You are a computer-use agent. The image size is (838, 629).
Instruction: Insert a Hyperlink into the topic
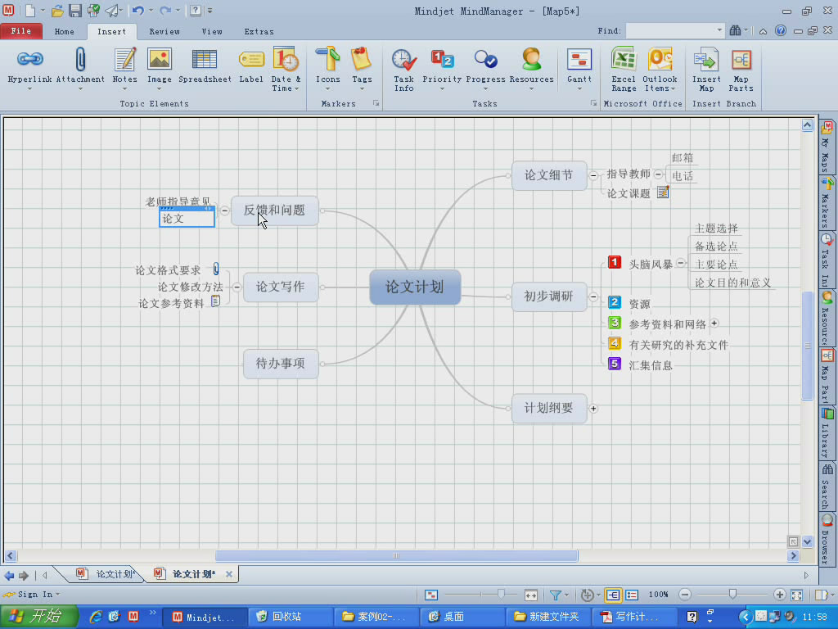29,68
